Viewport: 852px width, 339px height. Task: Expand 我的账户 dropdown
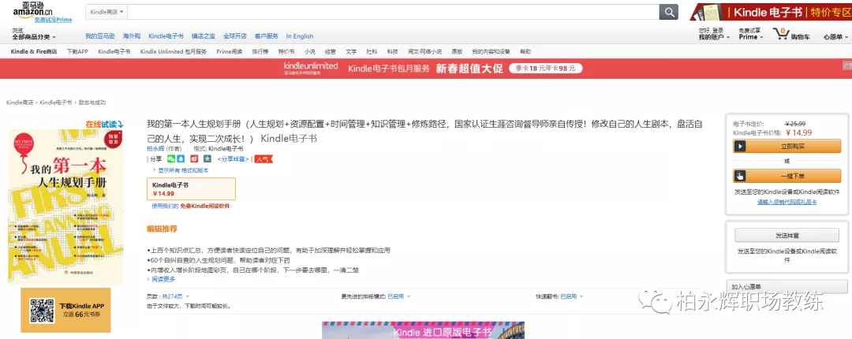tap(714, 37)
